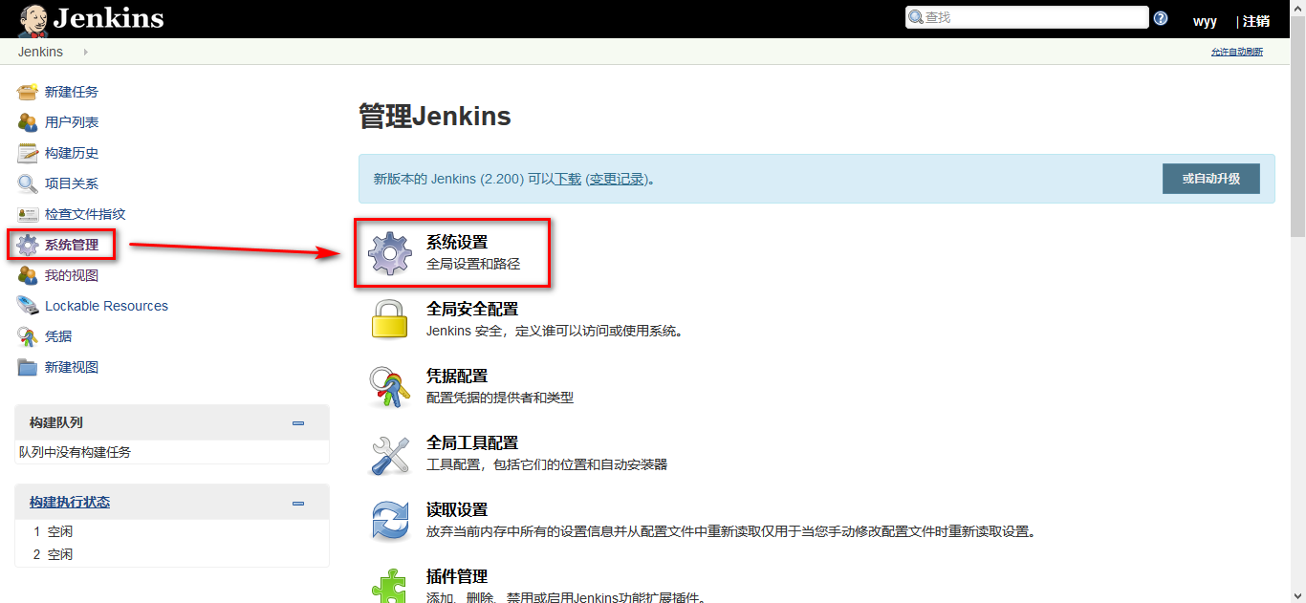
Task: Open the 全局安全配置 link
Action: pyautogui.click(x=472, y=310)
